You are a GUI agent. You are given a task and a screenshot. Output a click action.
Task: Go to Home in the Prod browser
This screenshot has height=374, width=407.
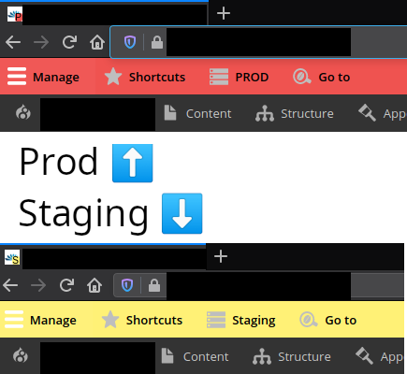coord(97,42)
